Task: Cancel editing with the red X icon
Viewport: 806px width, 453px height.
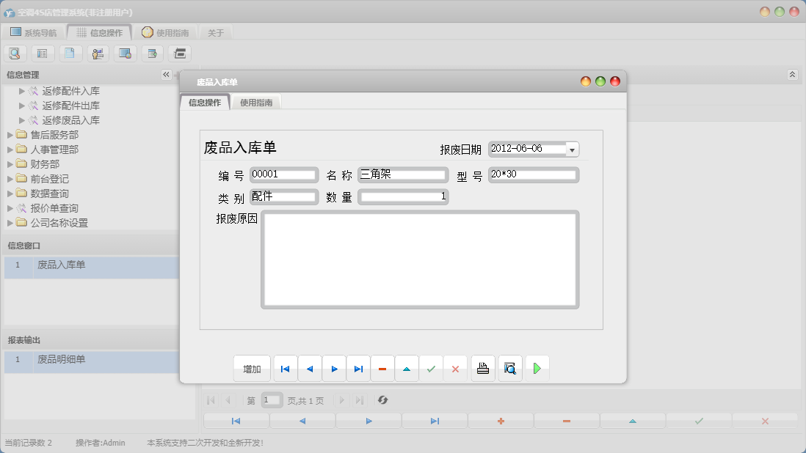Action: pos(456,369)
